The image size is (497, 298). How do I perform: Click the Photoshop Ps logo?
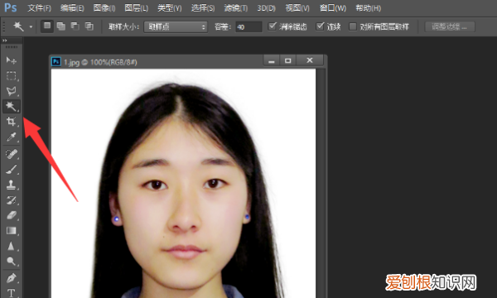point(11,7)
